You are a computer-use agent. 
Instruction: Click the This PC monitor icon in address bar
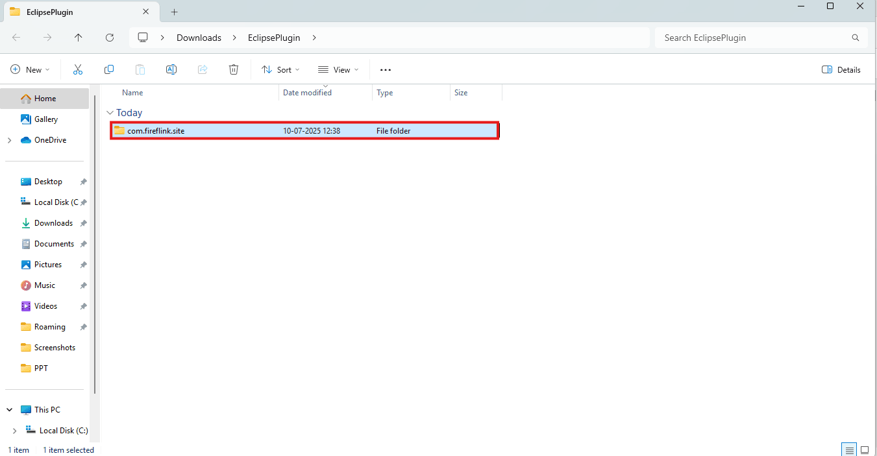143,38
